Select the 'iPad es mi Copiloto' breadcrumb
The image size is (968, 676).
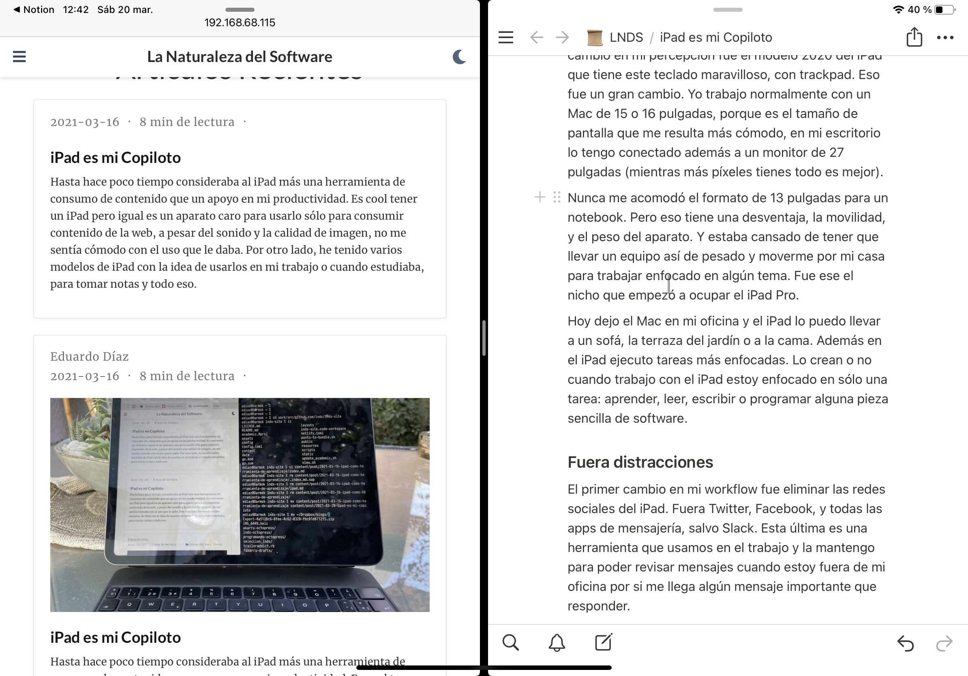pos(715,38)
